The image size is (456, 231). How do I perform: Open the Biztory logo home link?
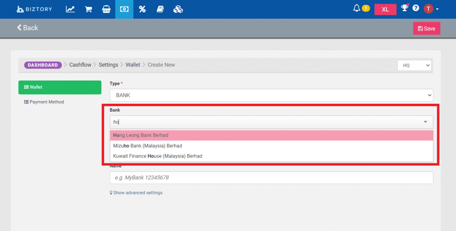34,9
